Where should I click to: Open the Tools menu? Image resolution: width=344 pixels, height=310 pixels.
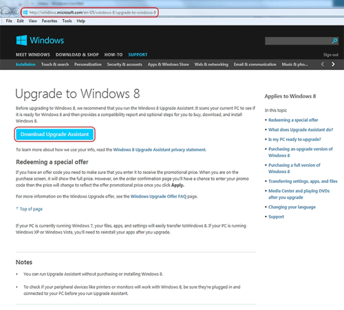coord(67,21)
